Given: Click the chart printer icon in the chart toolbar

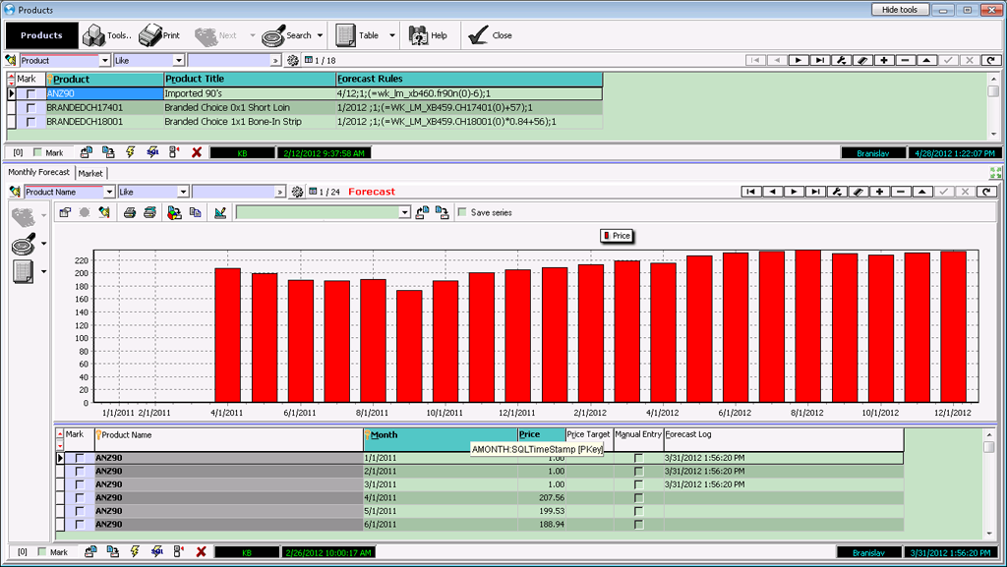Looking at the screenshot, I should tap(132, 212).
